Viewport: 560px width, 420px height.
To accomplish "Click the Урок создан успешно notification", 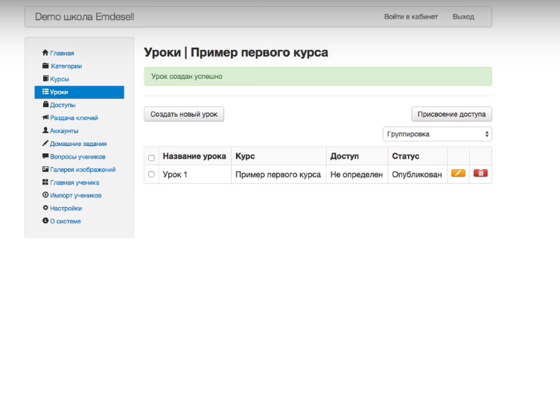I will (318, 77).
